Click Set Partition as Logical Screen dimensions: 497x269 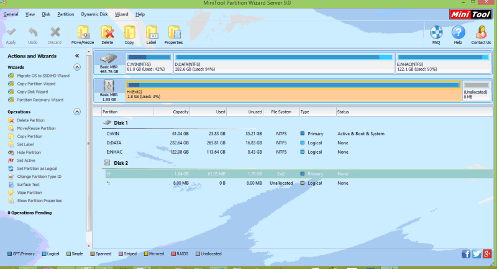[37, 169]
